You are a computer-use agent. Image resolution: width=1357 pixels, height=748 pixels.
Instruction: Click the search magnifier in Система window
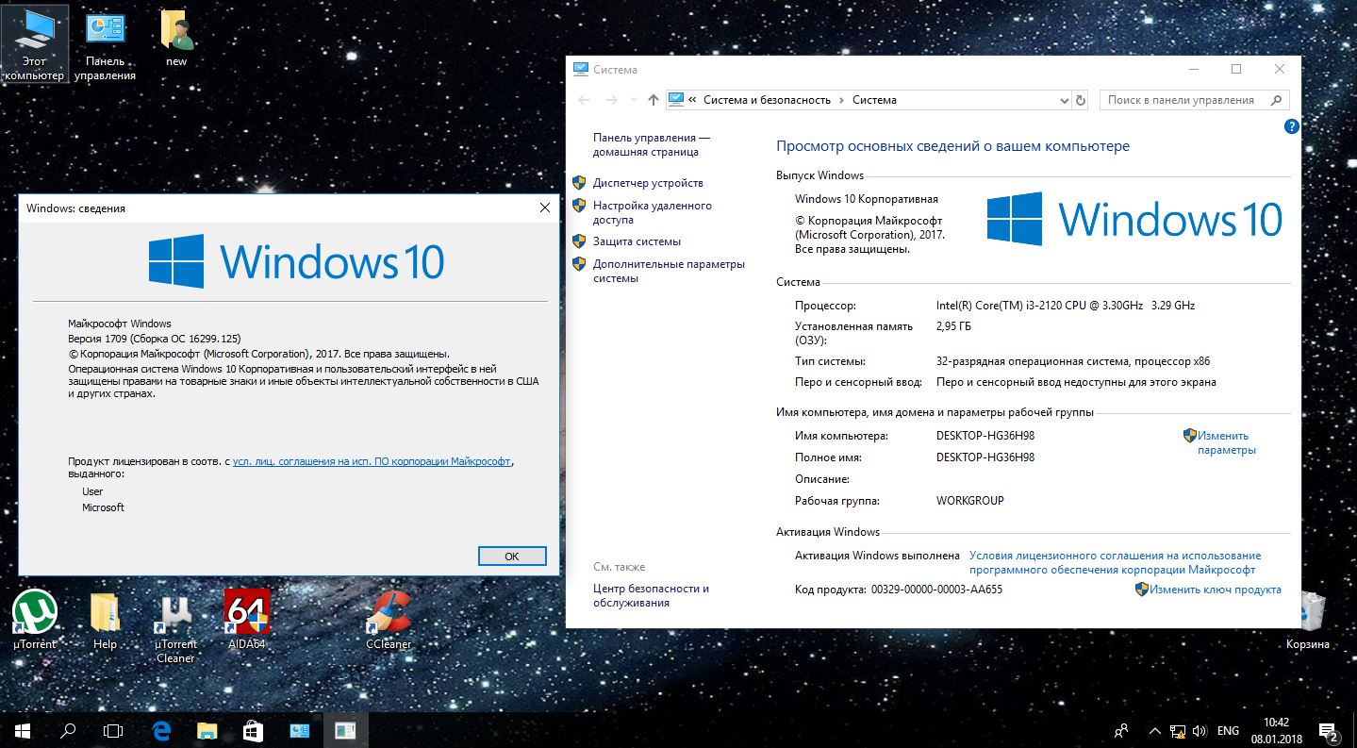click(x=1277, y=100)
